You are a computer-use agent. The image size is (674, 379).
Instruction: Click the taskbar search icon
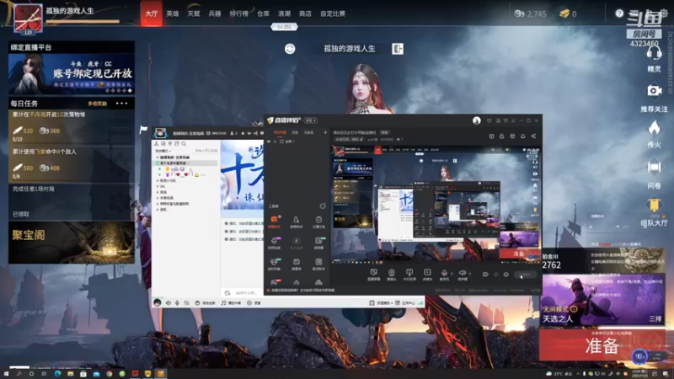(x=19, y=374)
